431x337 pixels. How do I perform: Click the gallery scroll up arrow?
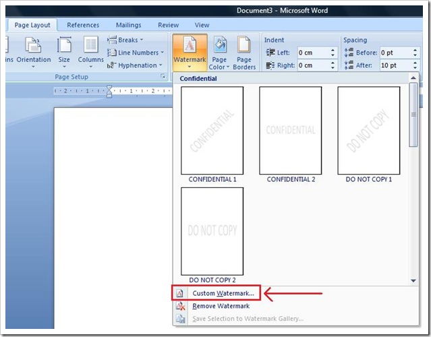[x=413, y=78]
